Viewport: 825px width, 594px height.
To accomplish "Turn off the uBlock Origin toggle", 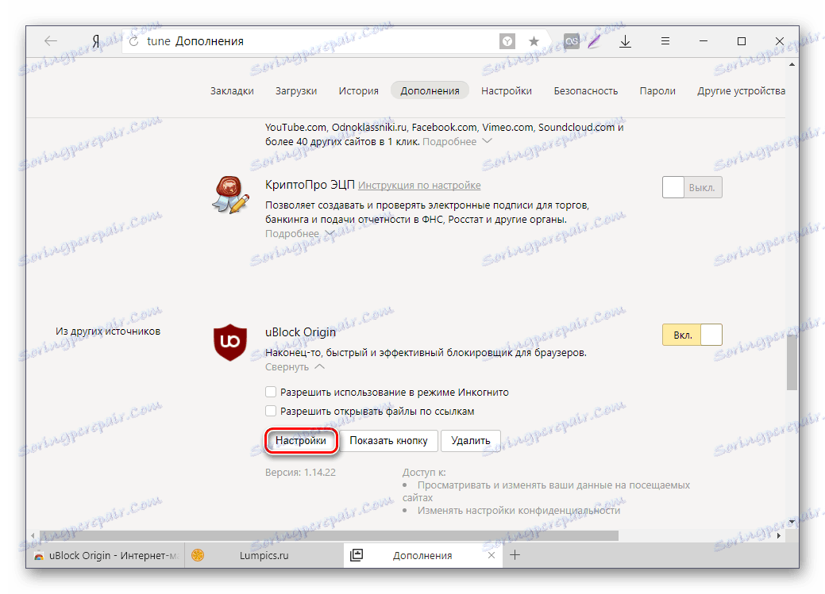I will click(692, 335).
